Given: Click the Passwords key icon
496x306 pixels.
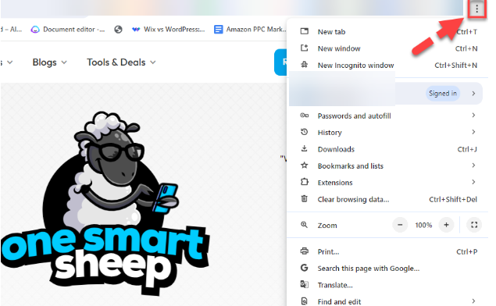Looking at the screenshot, I should pos(305,116).
